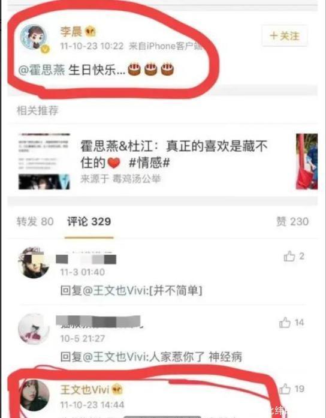
Task: Open the @霍思燕 mention link
Action: 41,70
